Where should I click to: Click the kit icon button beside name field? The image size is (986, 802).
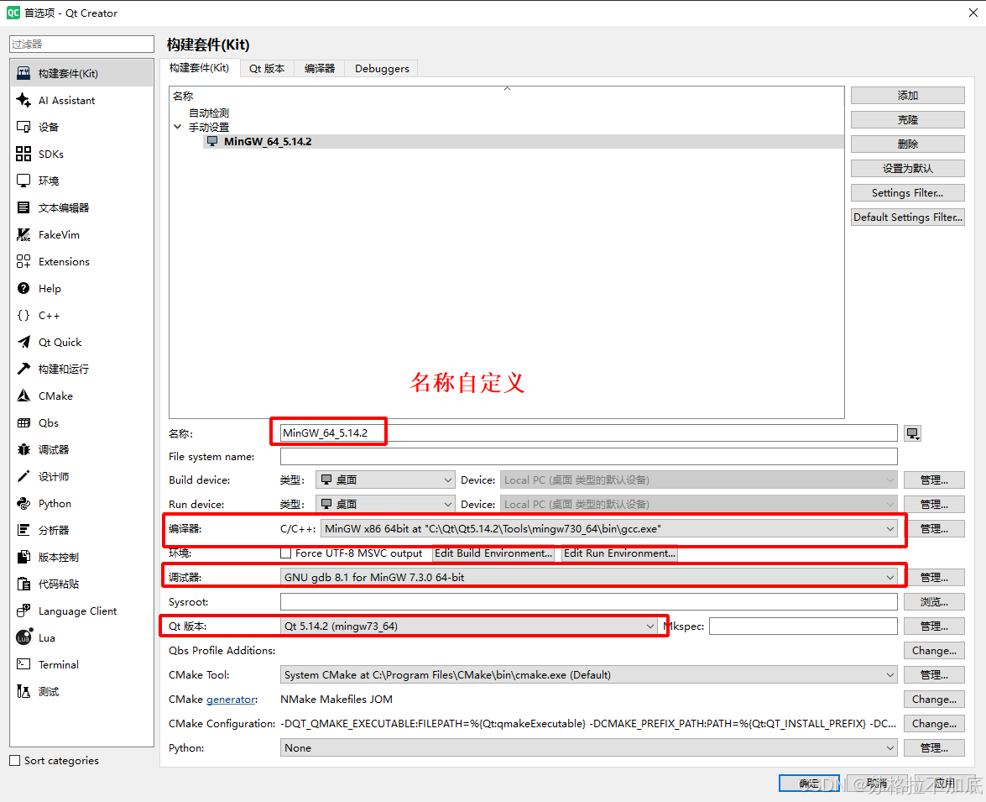913,433
